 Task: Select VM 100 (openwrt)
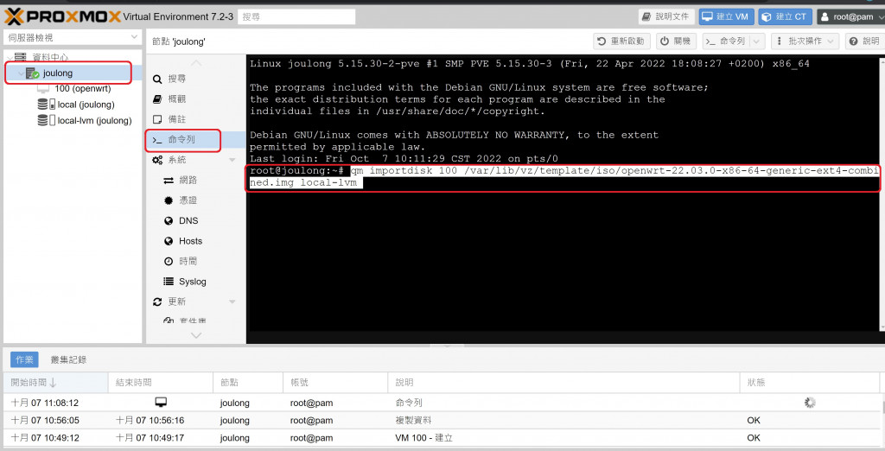coord(82,89)
